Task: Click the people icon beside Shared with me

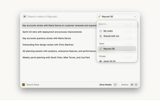Action: 100,36
